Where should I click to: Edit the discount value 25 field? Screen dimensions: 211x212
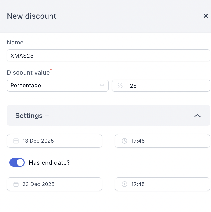168,86
